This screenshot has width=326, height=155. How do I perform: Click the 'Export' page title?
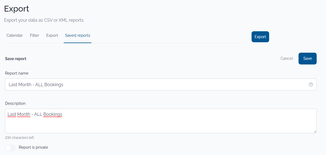pos(17,9)
